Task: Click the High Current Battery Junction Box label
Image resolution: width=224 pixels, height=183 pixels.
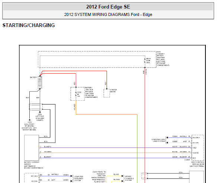Action: coord(163,59)
